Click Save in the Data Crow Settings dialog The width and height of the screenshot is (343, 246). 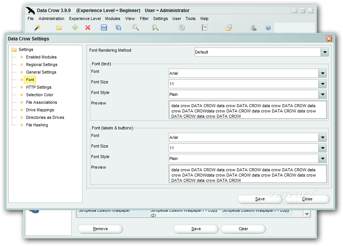pyautogui.click(x=260, y=199)
